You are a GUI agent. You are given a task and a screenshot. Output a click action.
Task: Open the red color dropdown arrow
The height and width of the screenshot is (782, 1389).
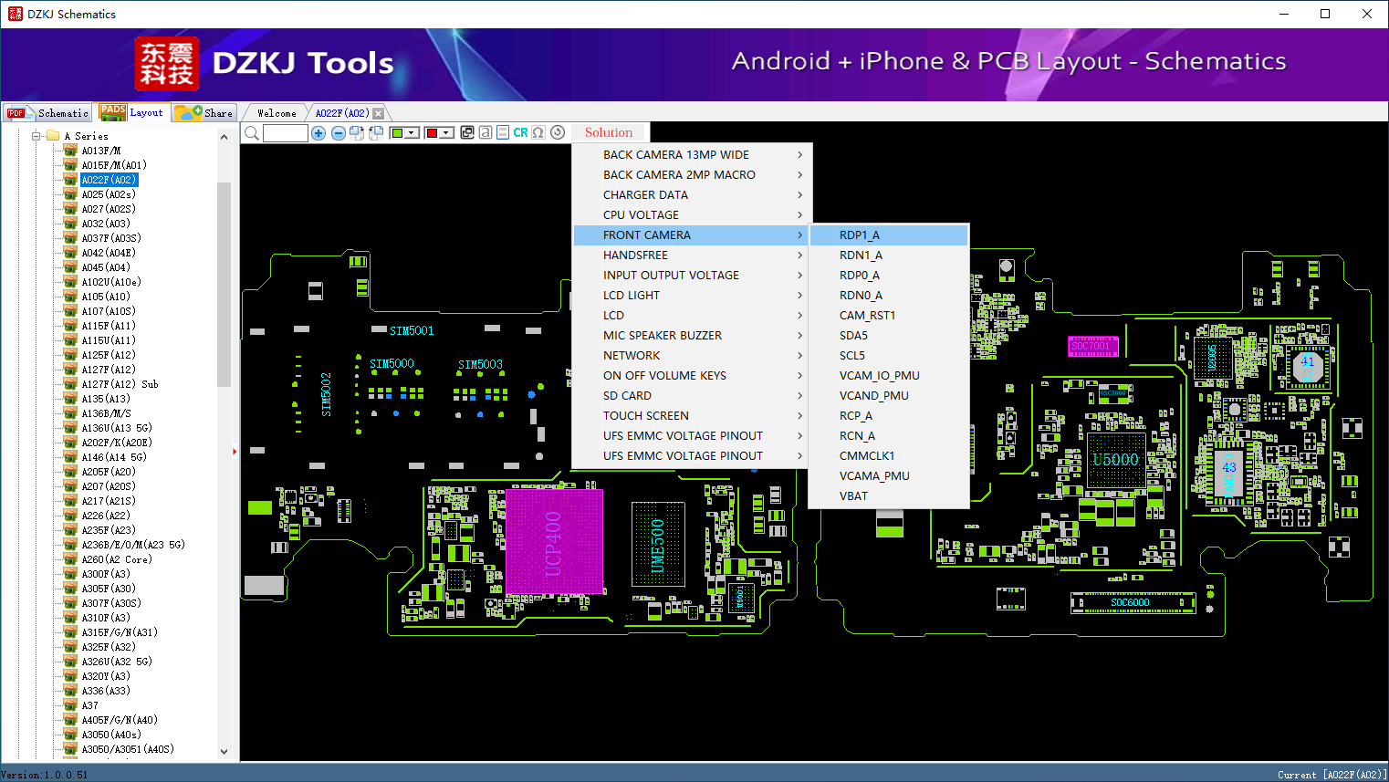coord(447,133)
